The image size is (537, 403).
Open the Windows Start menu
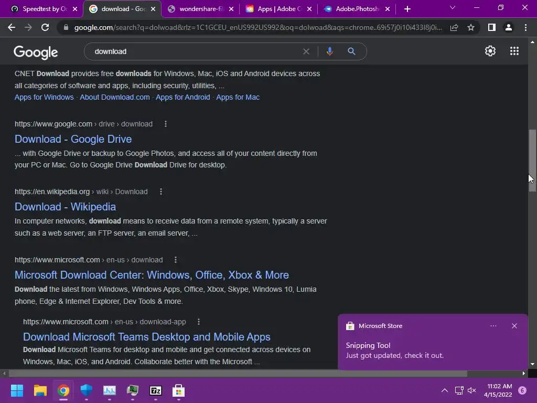[17, 390]
